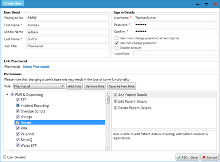Tick the User Deleted checkbox
The width and height of the screenshot is (220, 162).
(x=5, y=157)
